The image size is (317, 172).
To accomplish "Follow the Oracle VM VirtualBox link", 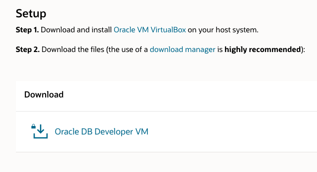I will 150,30.
